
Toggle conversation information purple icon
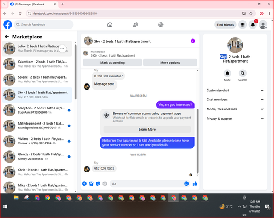[x=193, y=41]
